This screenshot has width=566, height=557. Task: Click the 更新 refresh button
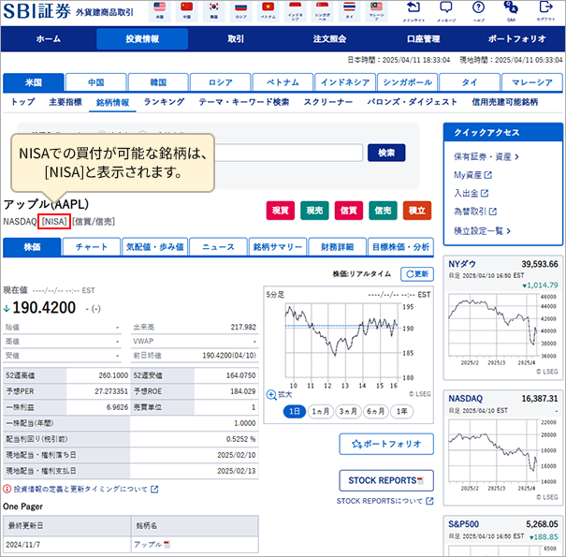417,274
